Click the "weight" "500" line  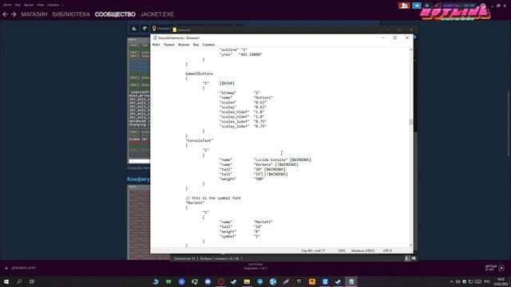[242, 179]
